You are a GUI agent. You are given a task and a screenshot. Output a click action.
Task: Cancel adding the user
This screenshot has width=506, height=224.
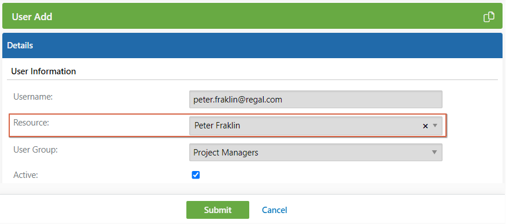coord(274,210)
